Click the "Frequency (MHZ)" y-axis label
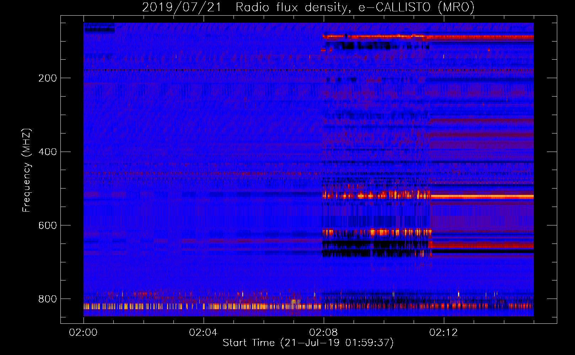The width and height of the screenshot is (575, 355). tap(26, 170)
